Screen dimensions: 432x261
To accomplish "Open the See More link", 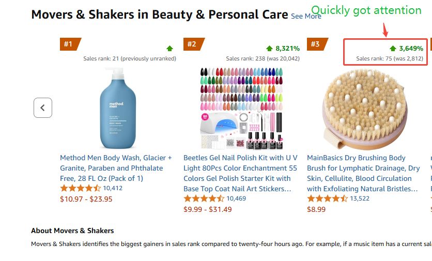I will point(306,16).
